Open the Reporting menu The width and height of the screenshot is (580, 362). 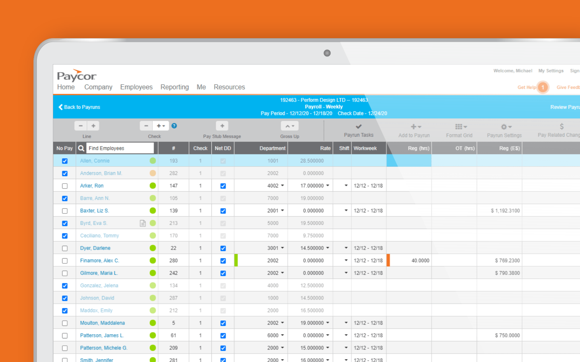tap(175, 87)
